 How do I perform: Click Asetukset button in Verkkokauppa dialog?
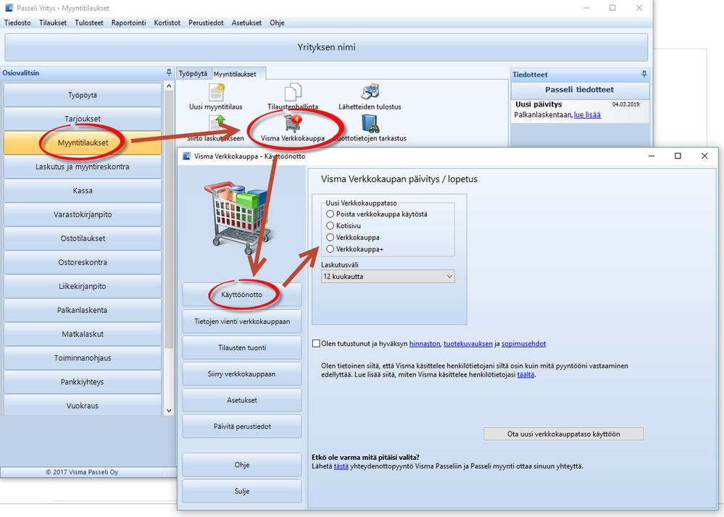(x=242, y=400)
